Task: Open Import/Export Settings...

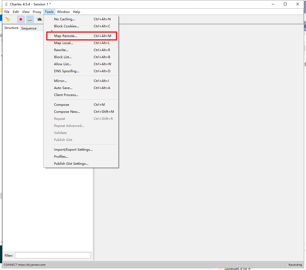Action: 81,150
